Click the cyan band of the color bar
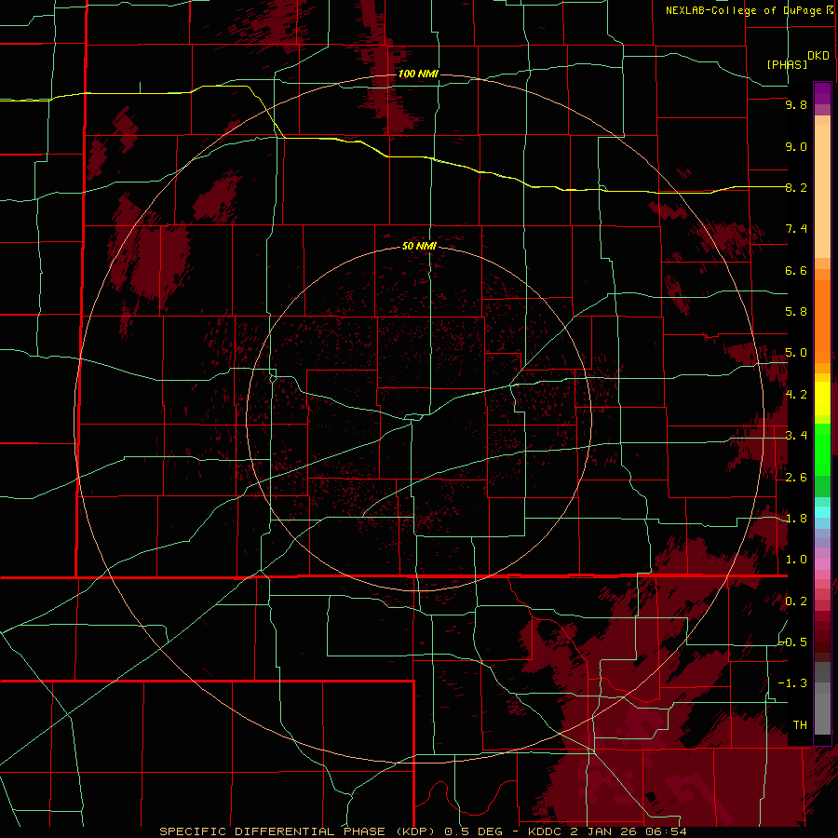 (x=822, y=512)
